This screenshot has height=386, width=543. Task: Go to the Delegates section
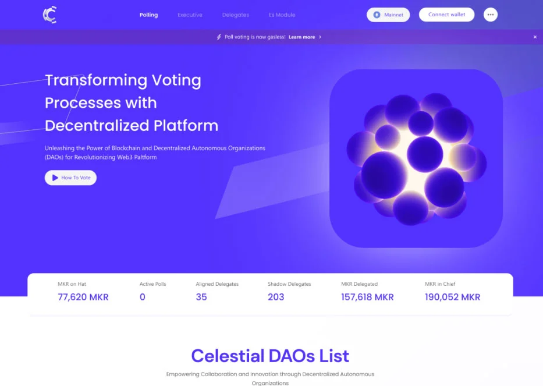(235, 15)
